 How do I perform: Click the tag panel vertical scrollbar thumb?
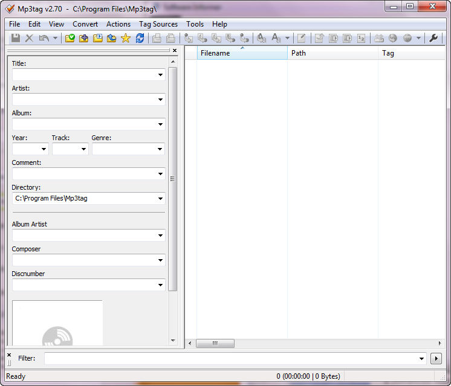pos(172,179)
